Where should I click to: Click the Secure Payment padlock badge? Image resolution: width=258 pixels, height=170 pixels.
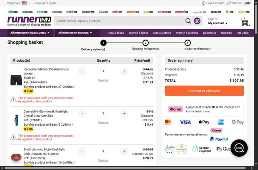(202, 149)
